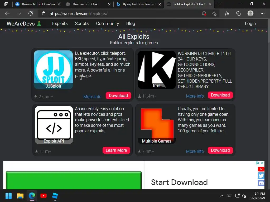The image size is (270, 202).
Task: Open YouTube app from taskbar
Action: tap(44, 196)
